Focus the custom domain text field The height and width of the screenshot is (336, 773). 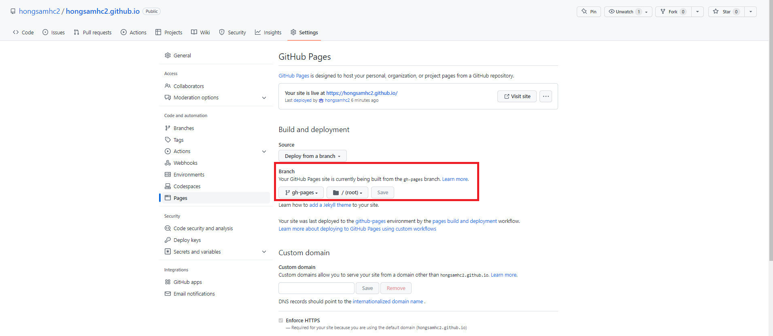click(316, 288)
